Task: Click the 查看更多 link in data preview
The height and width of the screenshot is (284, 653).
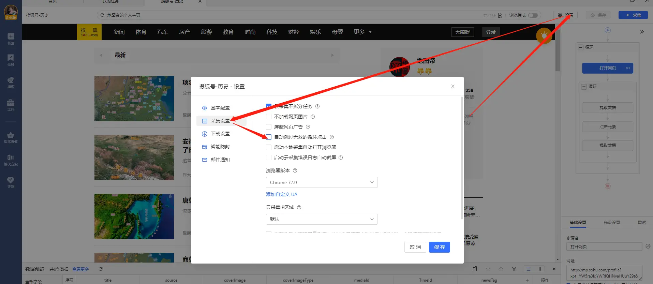Action: (80, 269)
